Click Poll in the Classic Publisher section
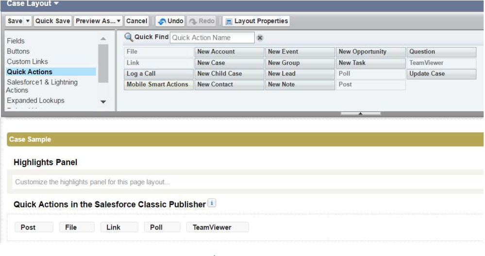Viewport: 485px width, 256px height. pos(162,227)
